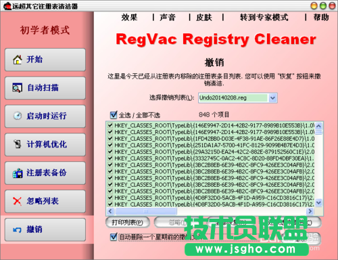Click the list's scroll up arrow

click(x=318, y=126)
